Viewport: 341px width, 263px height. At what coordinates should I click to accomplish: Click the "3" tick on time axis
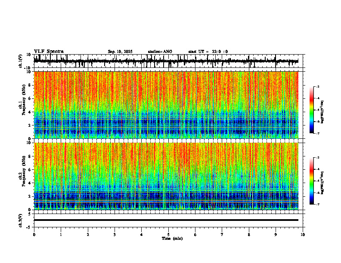click(x=115, y=235)
